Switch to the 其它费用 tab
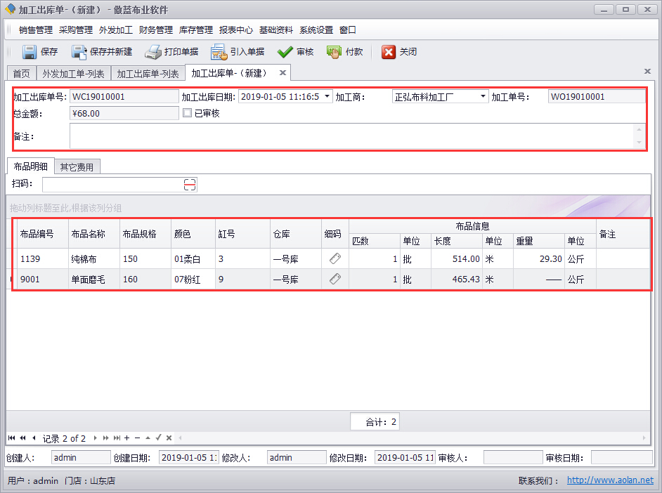Screen dimensions: 662x493 (x=77, y=167)
